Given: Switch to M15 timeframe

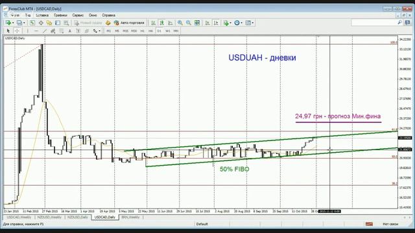Looking at the screenshot, I should [125, 31].
